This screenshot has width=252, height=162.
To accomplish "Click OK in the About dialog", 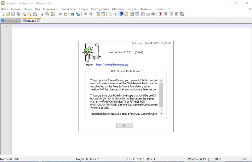I will [124, 125].
